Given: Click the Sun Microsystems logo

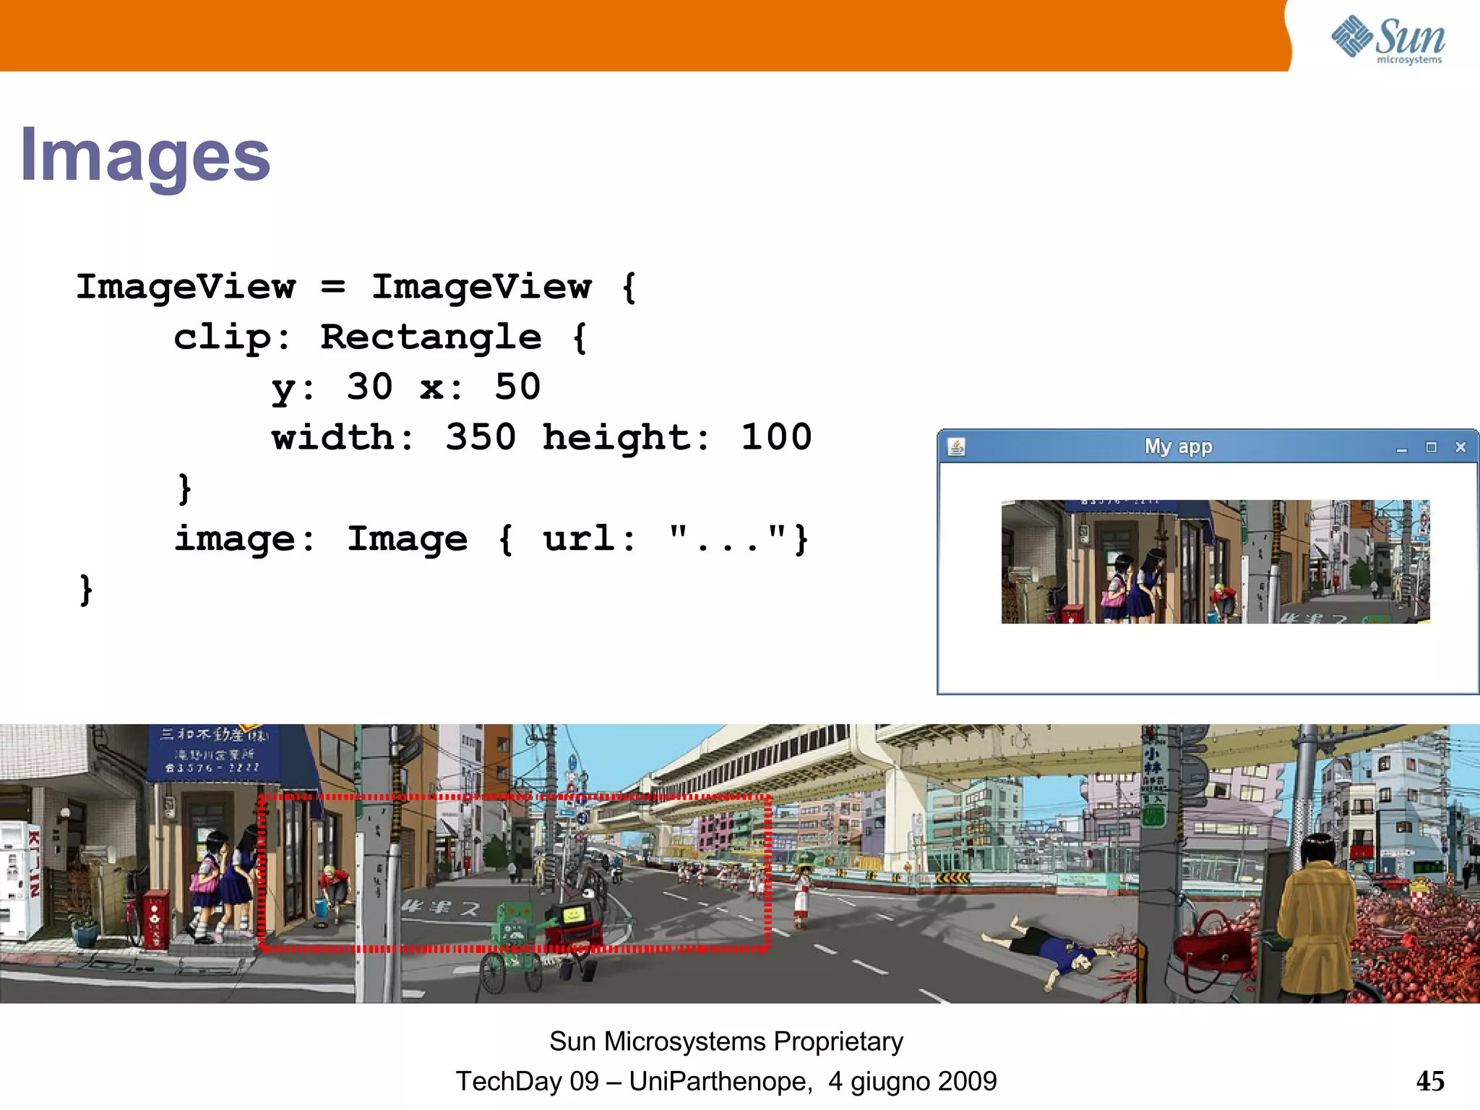Looking at the screenshot, I should click(1388, 40).
